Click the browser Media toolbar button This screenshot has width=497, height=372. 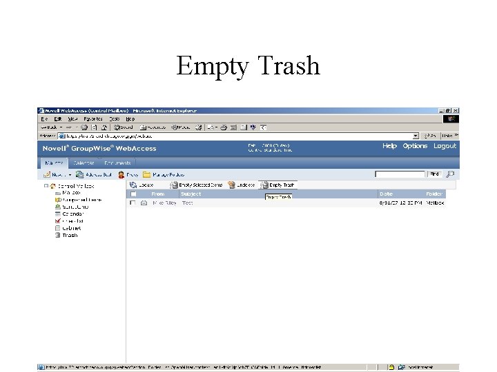(x=180, y=127)
